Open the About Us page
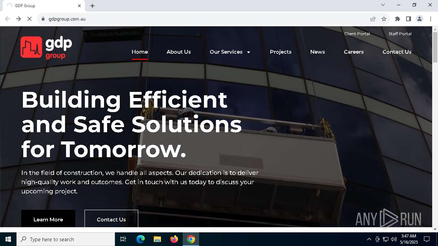Screen dimensions: 438x246 point(179,52)
